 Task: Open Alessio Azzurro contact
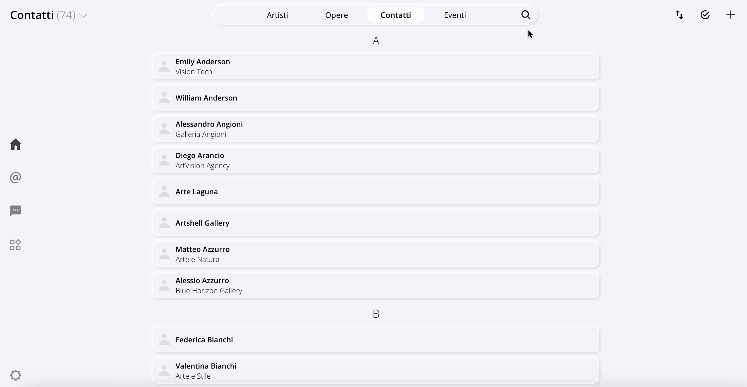(x=376, y=285)
